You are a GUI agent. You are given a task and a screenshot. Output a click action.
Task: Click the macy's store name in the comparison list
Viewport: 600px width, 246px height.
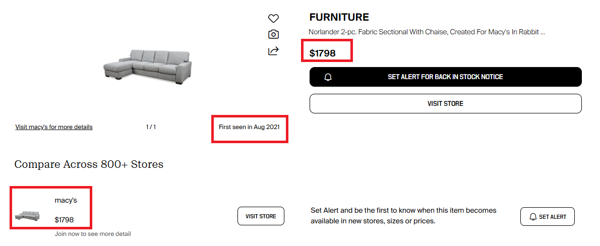pyautogui.click(x=66, y=200)
